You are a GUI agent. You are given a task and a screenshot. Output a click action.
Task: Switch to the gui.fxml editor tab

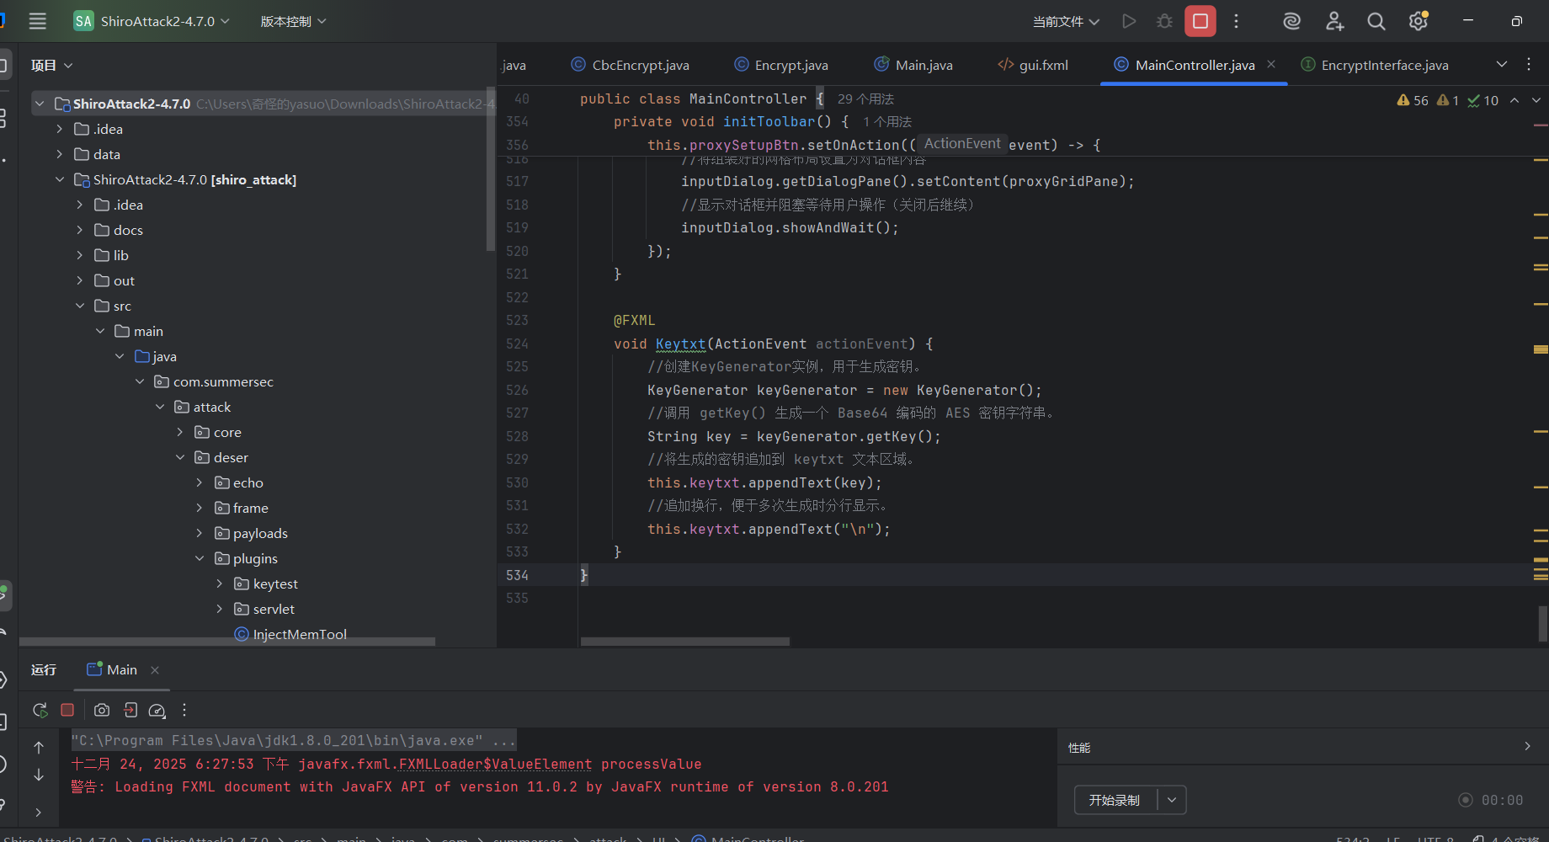(x=1042, y=65)
